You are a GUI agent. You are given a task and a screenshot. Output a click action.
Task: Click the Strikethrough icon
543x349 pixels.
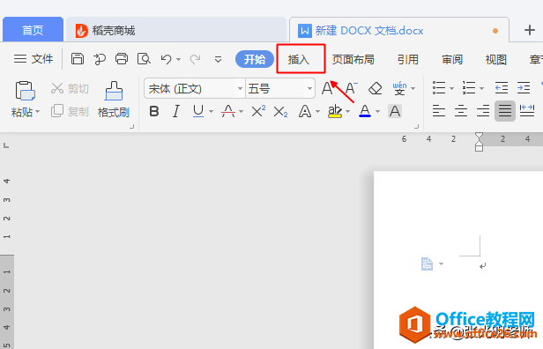(x=228, y=111)
